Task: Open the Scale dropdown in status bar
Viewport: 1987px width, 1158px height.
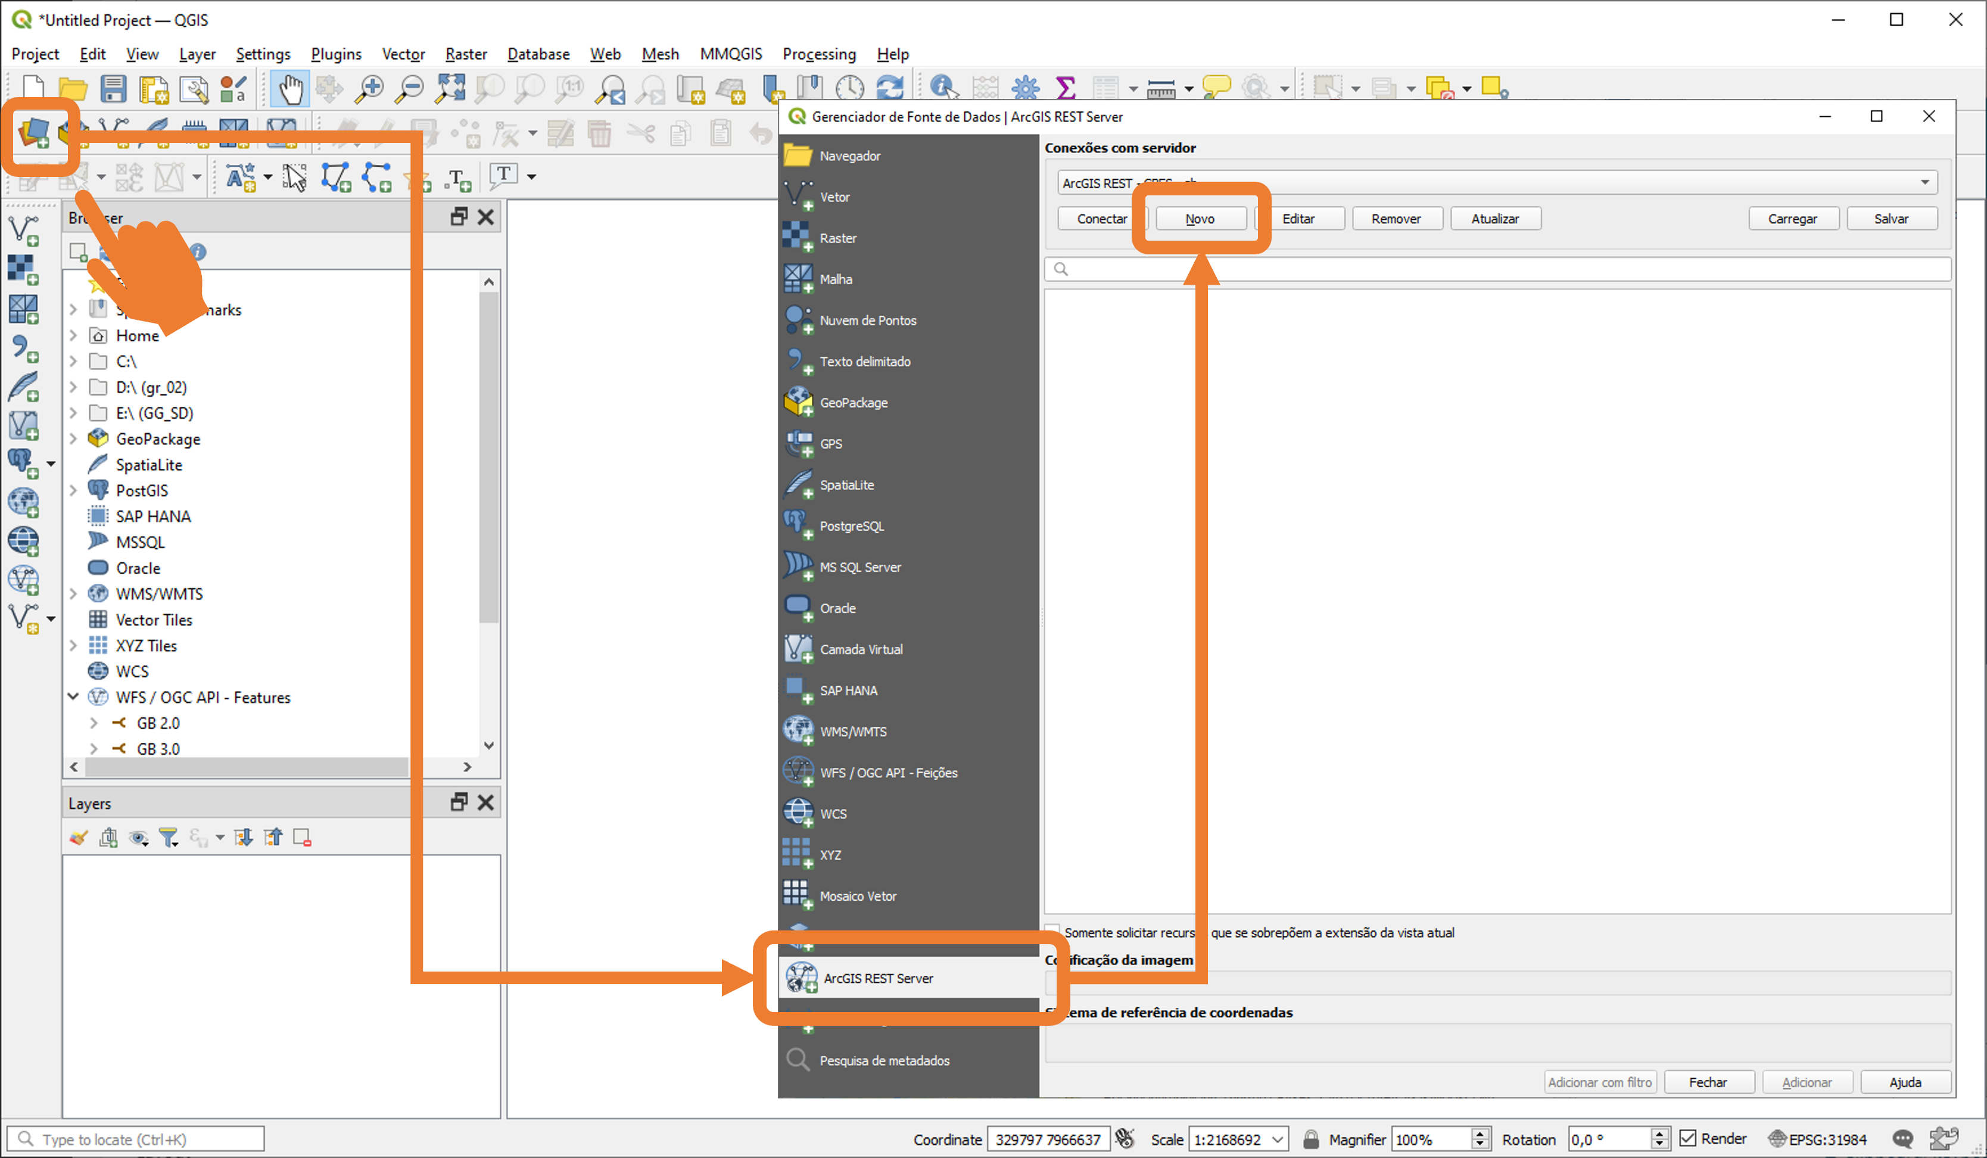Action: click(x=1278, y=1139)
